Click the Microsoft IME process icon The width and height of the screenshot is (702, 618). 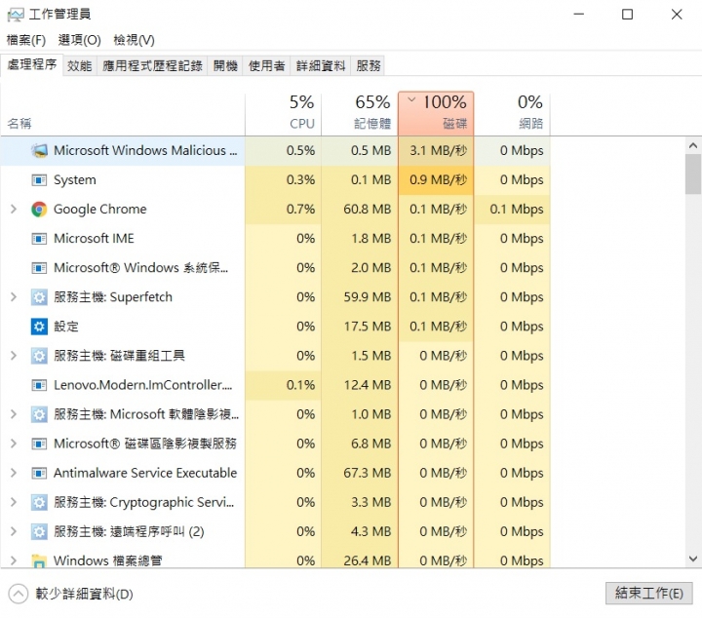tap(39, 239)
